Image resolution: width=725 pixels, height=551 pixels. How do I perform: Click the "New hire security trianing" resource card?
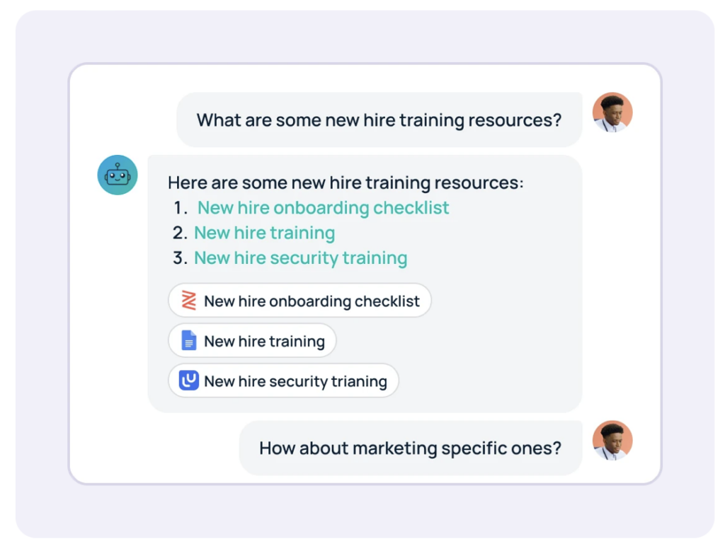tap(283, 381)
